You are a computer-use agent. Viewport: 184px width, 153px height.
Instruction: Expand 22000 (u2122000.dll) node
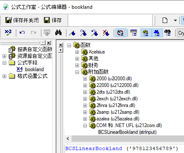pyautogui.click(x=85, y=85)
